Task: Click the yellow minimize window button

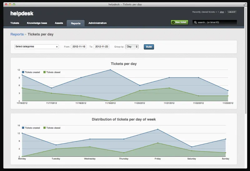Action: 10,4
